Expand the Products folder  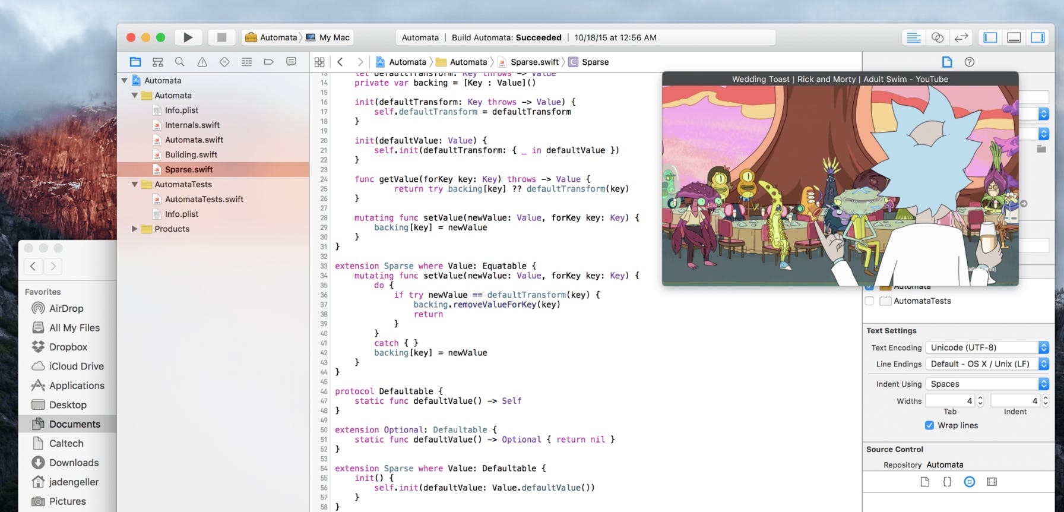pyautogui.click(x=134, y=229)
